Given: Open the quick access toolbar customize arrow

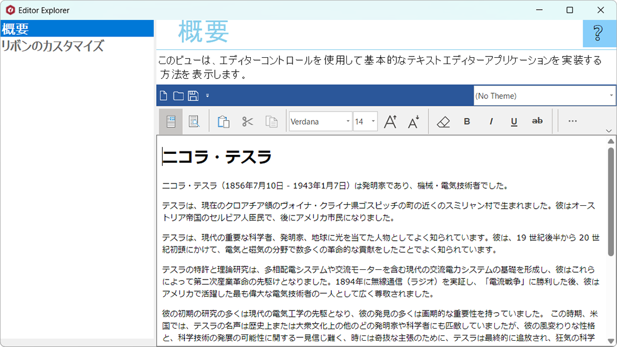Looking at the screenshot, I should click(207, 95).
